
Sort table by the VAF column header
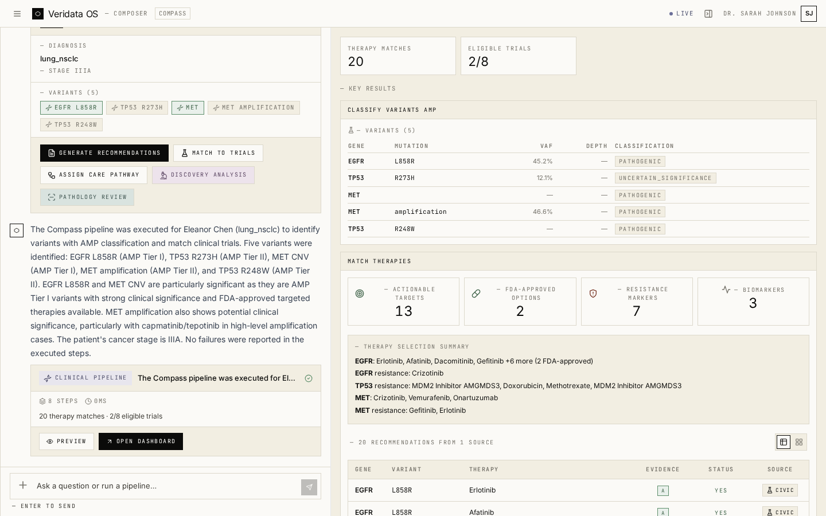tap(546, 146)
